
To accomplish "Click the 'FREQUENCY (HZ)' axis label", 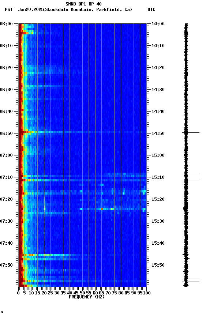I will click(87, 297).
